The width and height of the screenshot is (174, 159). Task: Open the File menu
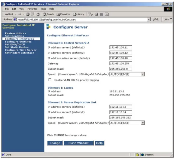[7, 9]
